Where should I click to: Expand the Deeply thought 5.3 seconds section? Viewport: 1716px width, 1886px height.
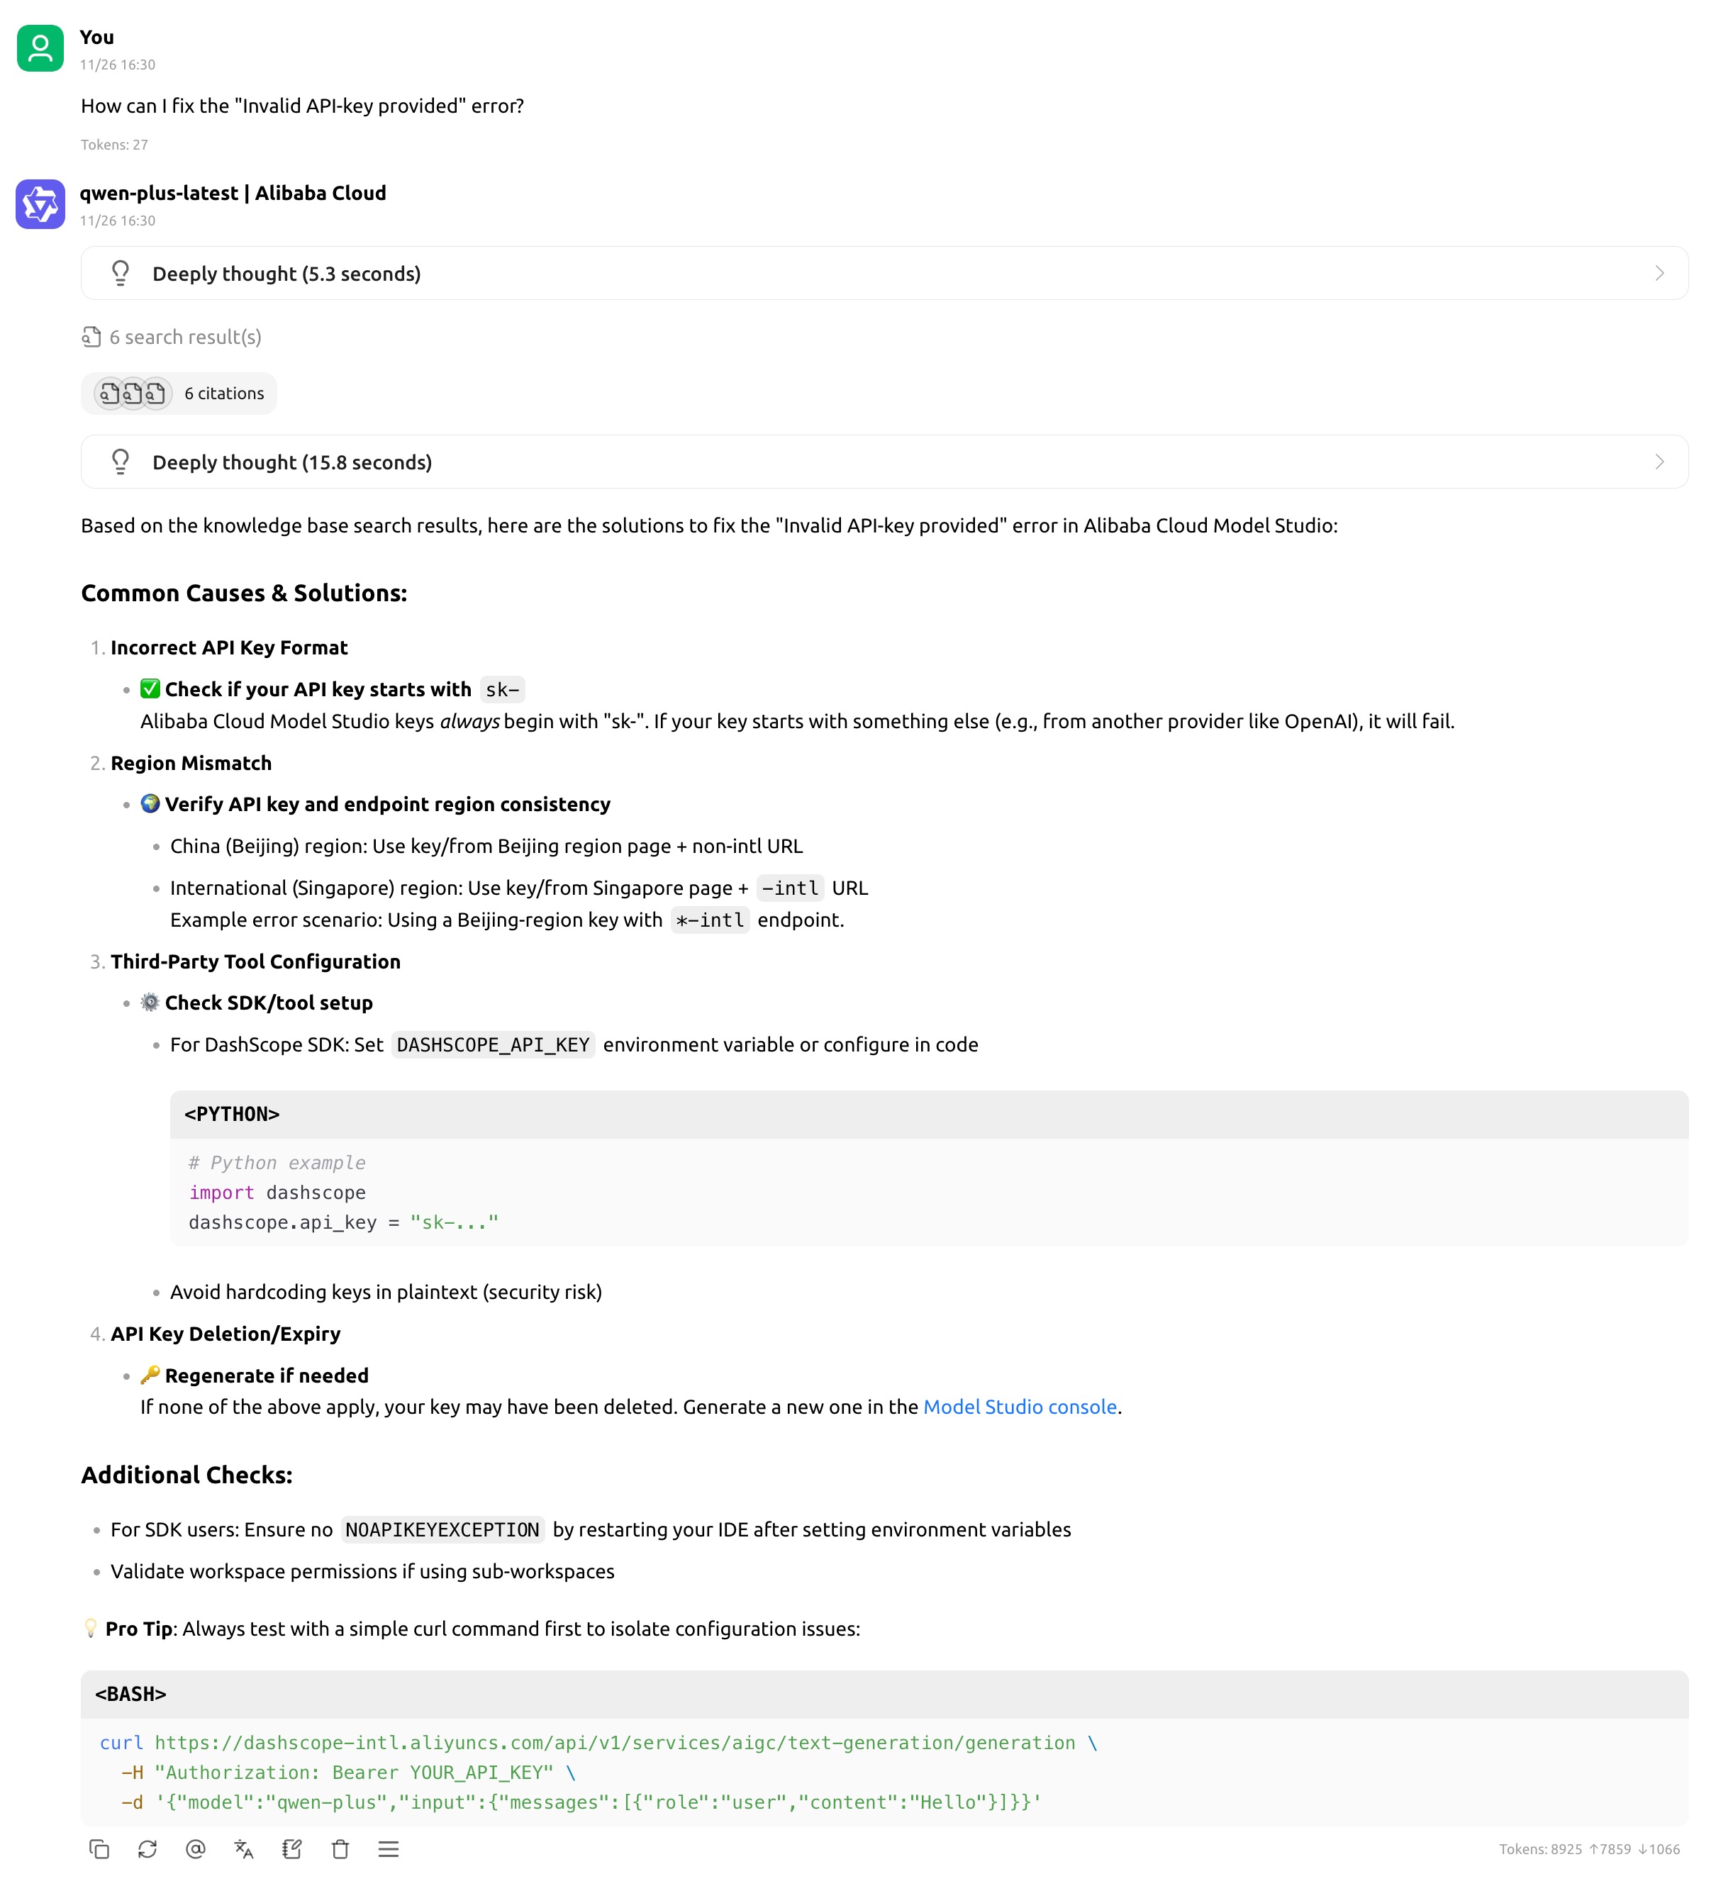tap(884, 273)
